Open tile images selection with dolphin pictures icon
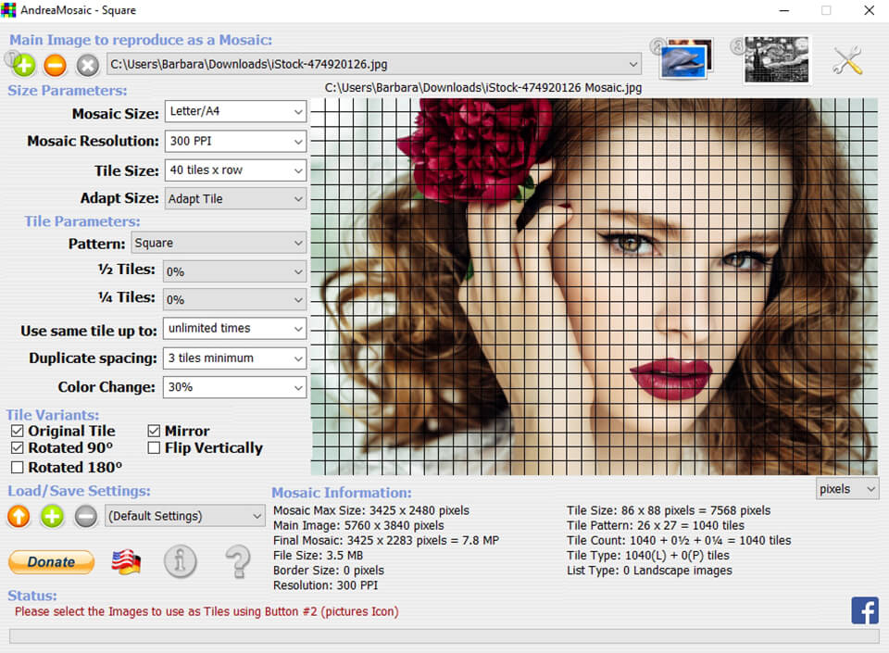The width and height of the screenshot is (889, 653). [685, 60]
